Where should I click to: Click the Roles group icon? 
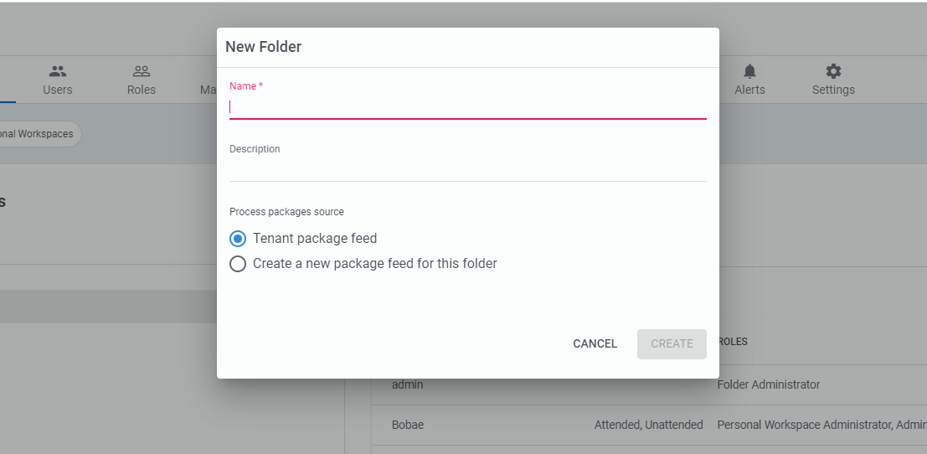[x=142, y=71]
